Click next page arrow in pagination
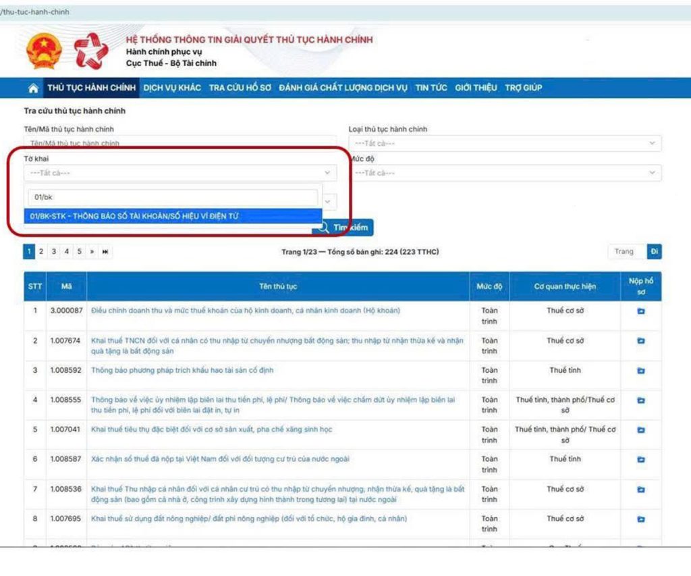 [92, 252]
